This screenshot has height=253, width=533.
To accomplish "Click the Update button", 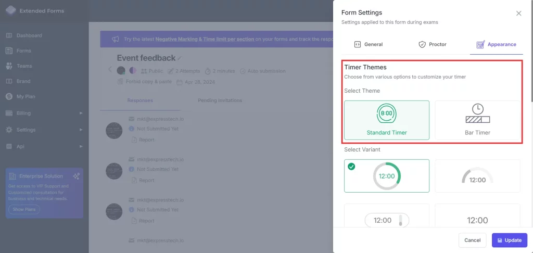I will [510, 240].
